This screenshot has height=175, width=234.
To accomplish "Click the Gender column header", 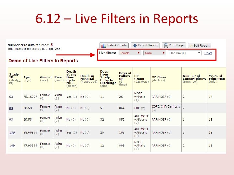I will click(46, 78).
